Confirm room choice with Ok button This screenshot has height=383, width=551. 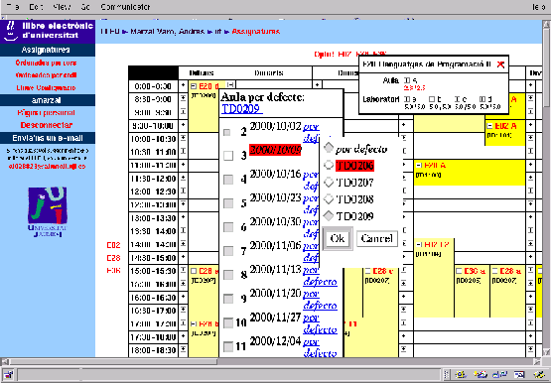tap(338, 239)
